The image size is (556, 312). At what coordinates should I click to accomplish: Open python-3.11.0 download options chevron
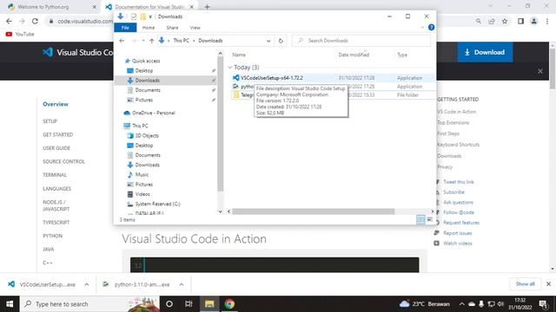tap(182, 284)
